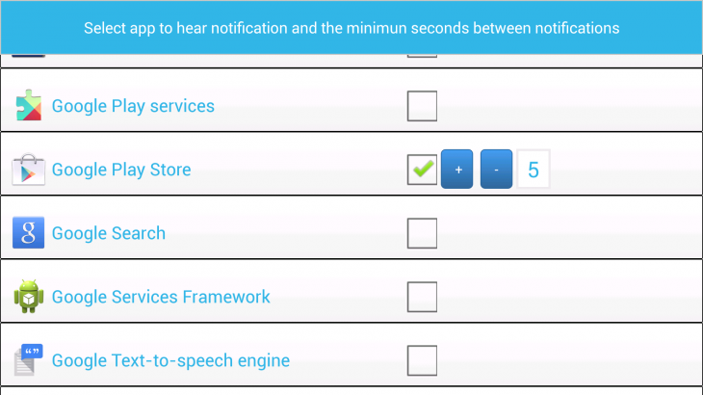The image size is (703, 395).
Task: Enable the Google Text-to-speech engine checkbox
Action: (422, 360)
